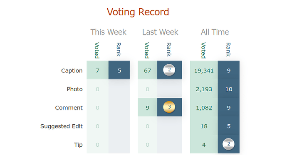Click All Time Suggested Edit voted count 18
This screenshot has height=155, width=287.
(204, 126)
